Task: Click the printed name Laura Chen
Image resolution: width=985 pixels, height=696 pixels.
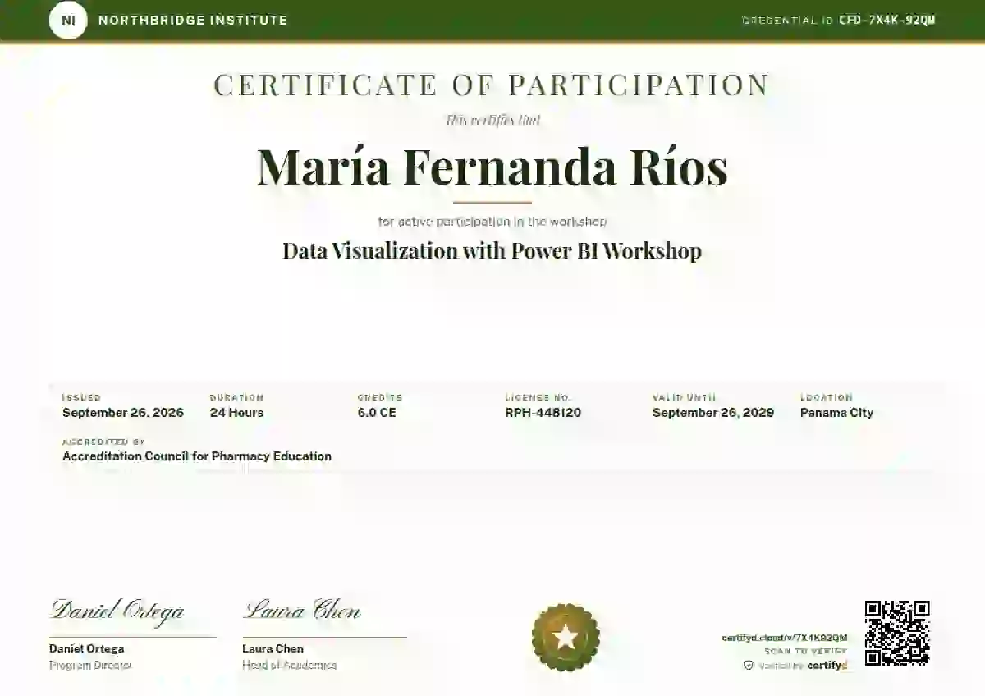Action: 273,648
